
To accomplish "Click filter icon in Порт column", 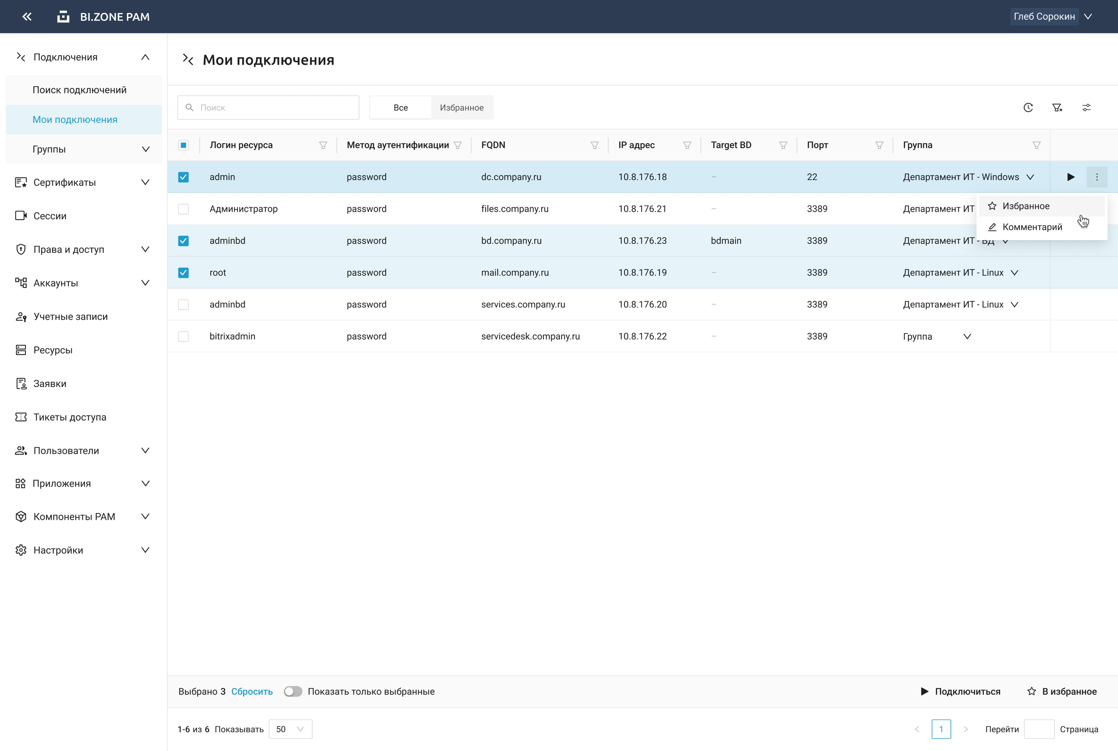I will pyautogui.click(x=879, y=145).
